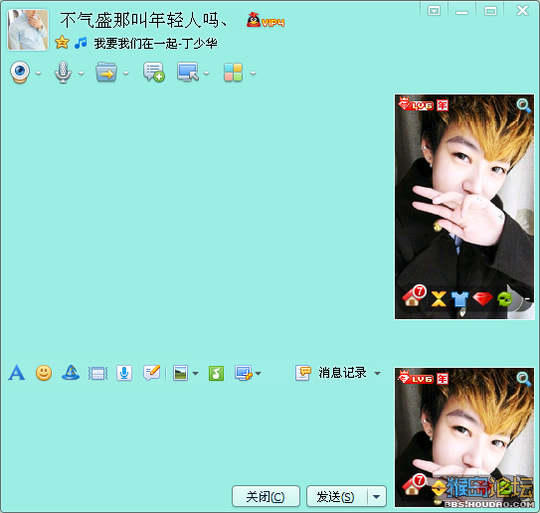Viewport: 540px width, 513px height.
Task: Expand the dropdown arrow beside the webcam icon
Action: pos(38,73)
